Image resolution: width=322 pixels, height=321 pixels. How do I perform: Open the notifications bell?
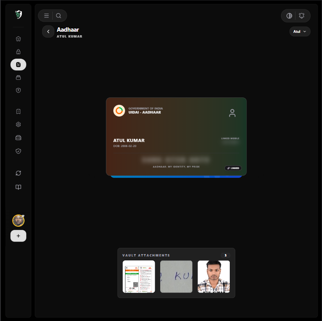(x=301, y=16)
